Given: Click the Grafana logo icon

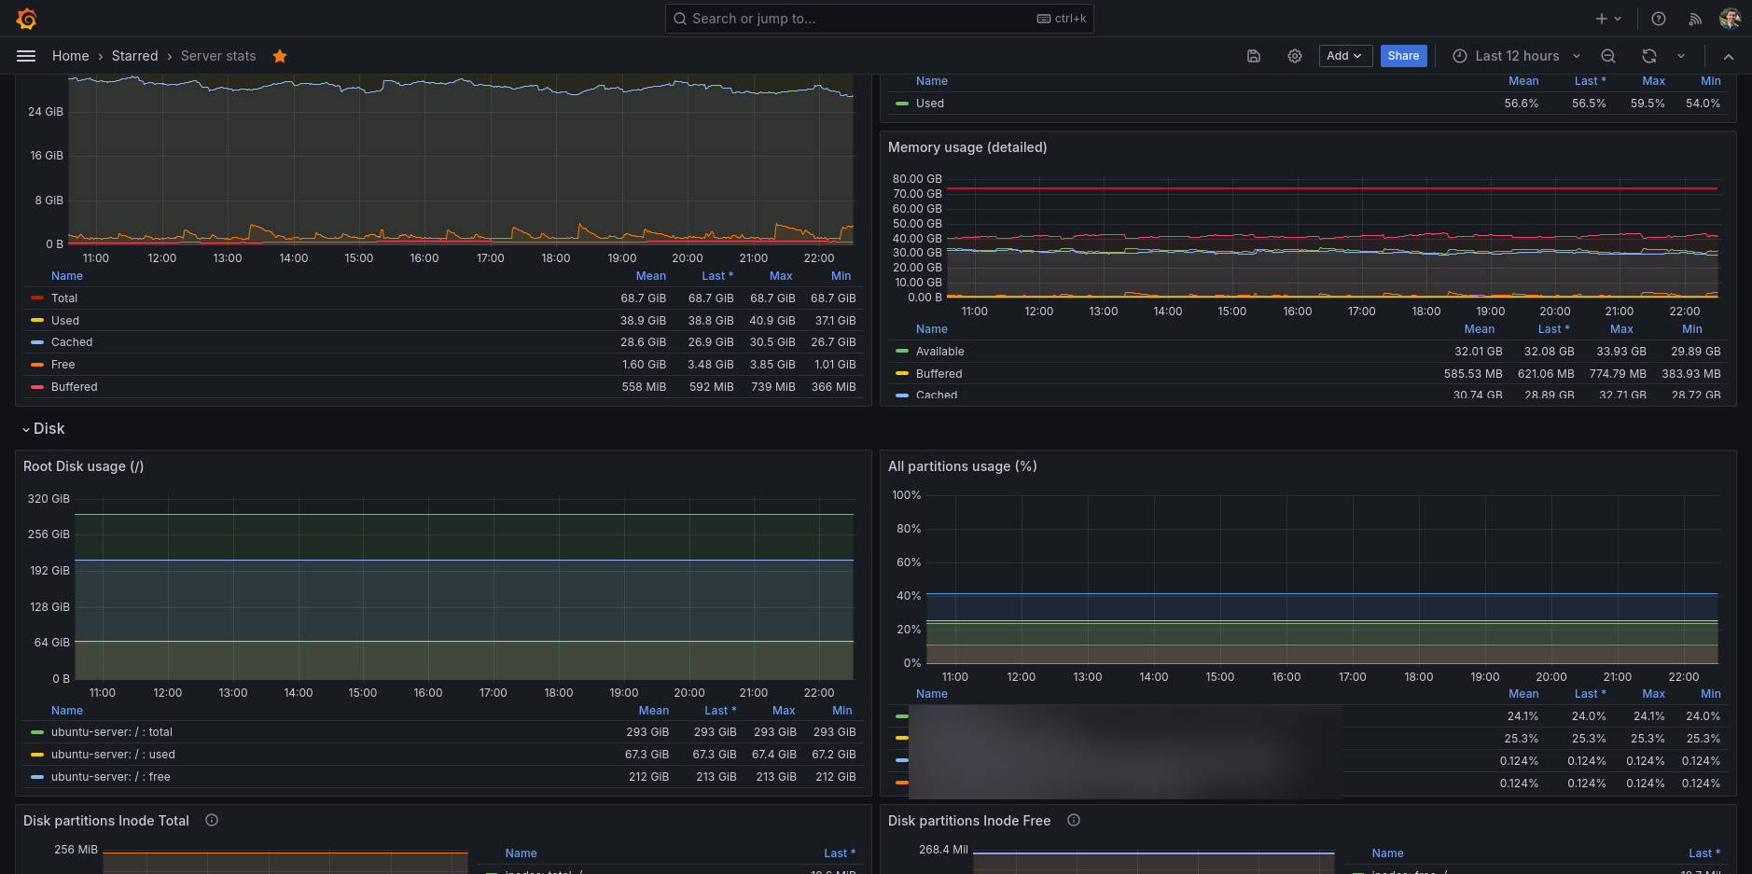Looking at the screenshot, I should pyautogui.click(x=26, y=19).
